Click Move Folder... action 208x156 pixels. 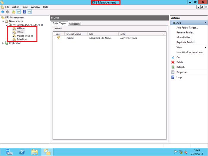click(184, 37)
